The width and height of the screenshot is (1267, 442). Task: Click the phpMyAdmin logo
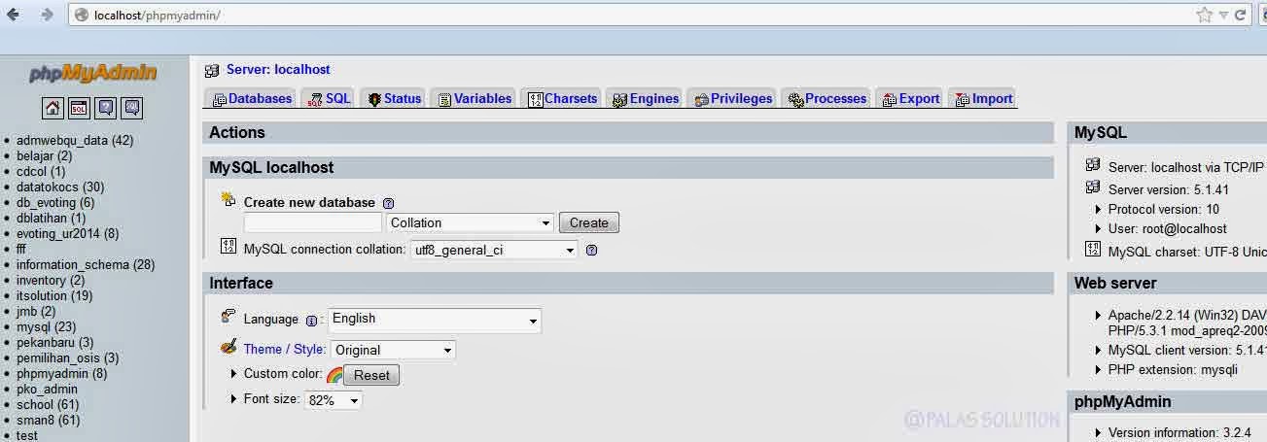click(93, 73)
